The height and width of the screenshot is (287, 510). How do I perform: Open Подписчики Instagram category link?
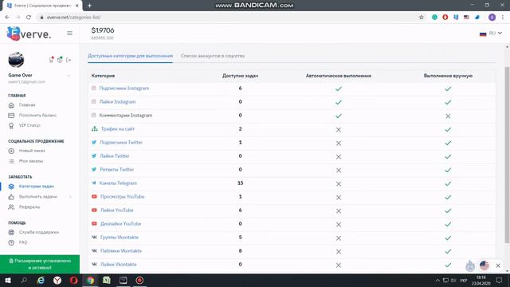point(124,88)
